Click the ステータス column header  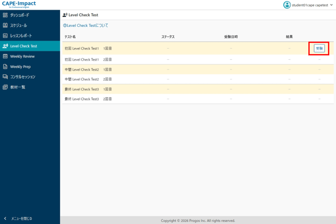[x=168, y=36]
